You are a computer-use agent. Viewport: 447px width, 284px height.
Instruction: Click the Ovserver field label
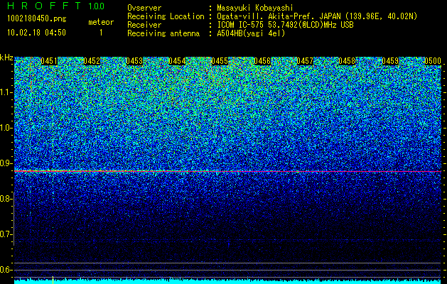point(144,8)
